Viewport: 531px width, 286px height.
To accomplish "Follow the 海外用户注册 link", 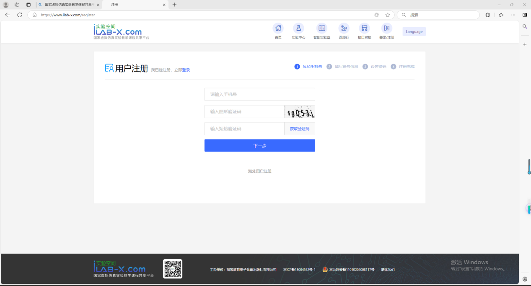I will (259, 171).
